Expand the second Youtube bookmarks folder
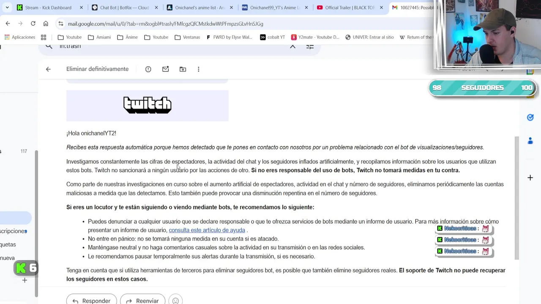This screenshot has width=541, height=304. click(156, 37)
